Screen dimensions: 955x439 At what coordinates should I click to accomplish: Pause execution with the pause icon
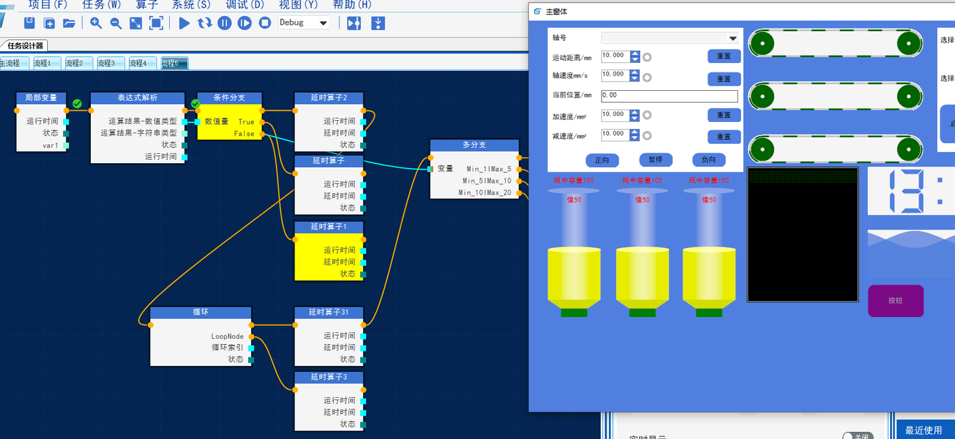[x=224, y=23]
